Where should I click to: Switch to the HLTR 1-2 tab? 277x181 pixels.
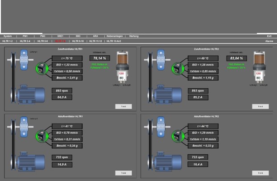click(8, 41)
